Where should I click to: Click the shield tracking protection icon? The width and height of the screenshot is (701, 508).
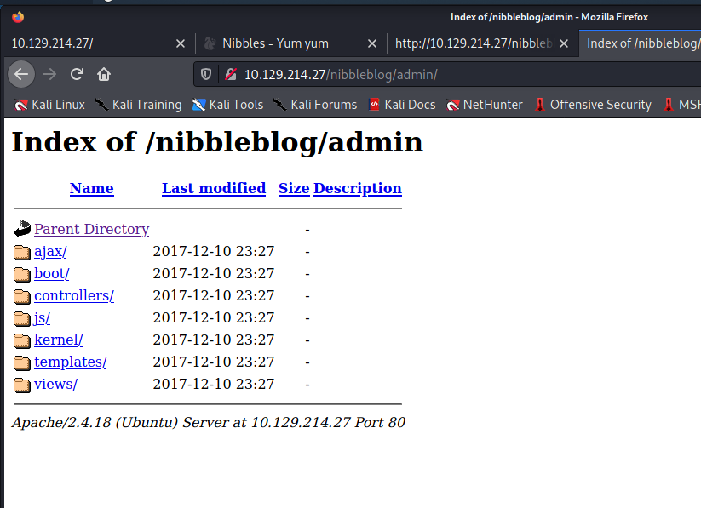point(206,74)
